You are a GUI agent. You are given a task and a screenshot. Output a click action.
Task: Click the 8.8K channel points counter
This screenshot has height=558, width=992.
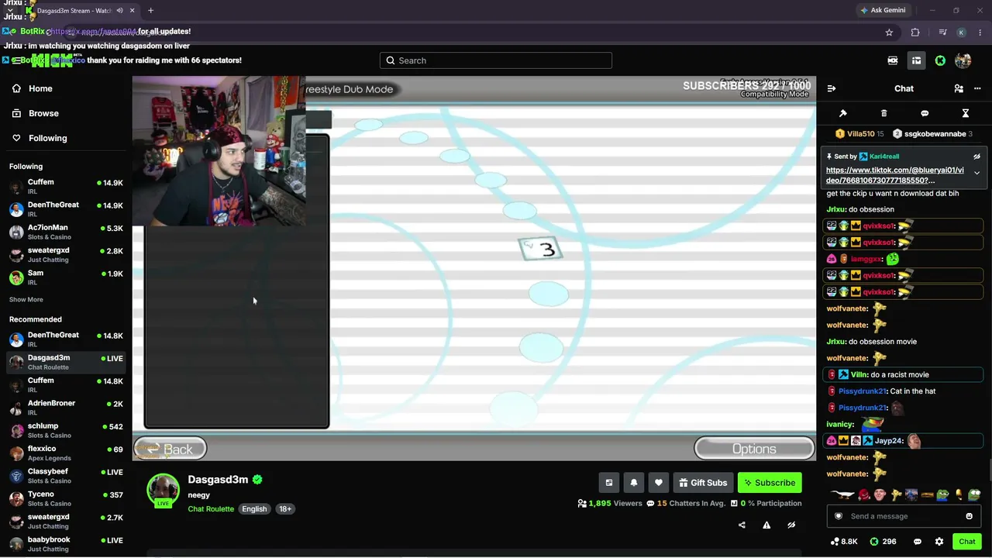[x=844, y=542]
